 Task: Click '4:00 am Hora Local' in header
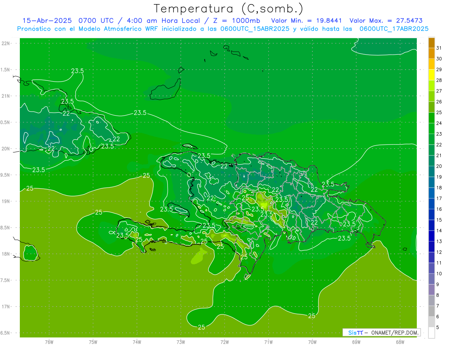164,21
